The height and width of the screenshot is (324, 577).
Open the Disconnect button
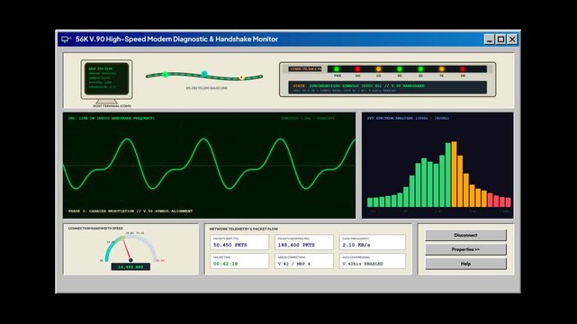point(466,235)
